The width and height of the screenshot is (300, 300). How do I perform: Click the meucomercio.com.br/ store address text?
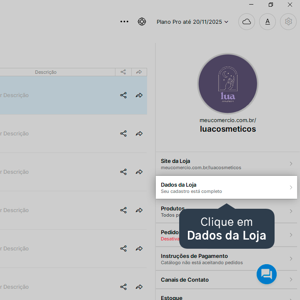(x=227, y=120)
